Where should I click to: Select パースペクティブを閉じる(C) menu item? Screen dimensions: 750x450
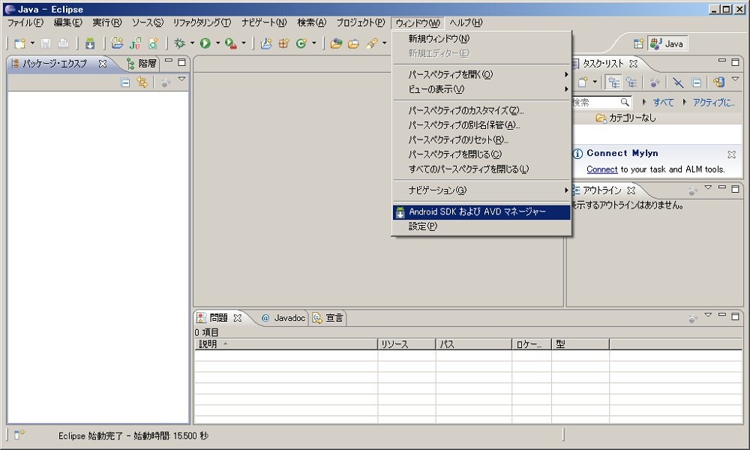[482, 154]
